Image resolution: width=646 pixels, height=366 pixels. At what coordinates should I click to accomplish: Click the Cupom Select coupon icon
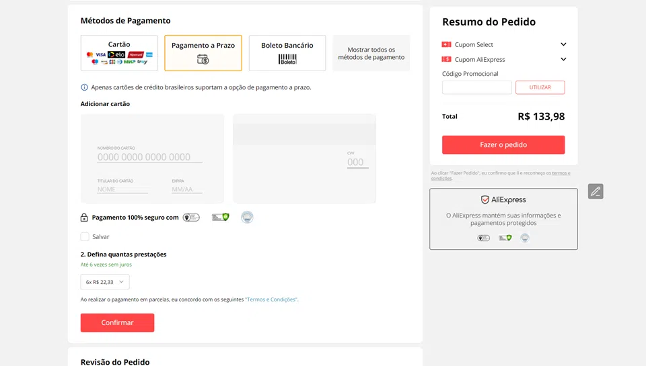446,44
